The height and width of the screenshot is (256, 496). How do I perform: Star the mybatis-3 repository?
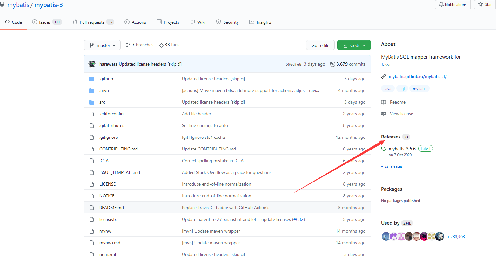[x=485, y=4]
